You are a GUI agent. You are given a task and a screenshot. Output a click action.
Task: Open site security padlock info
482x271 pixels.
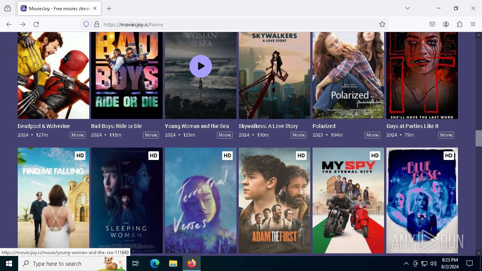(x=97, y=24)
